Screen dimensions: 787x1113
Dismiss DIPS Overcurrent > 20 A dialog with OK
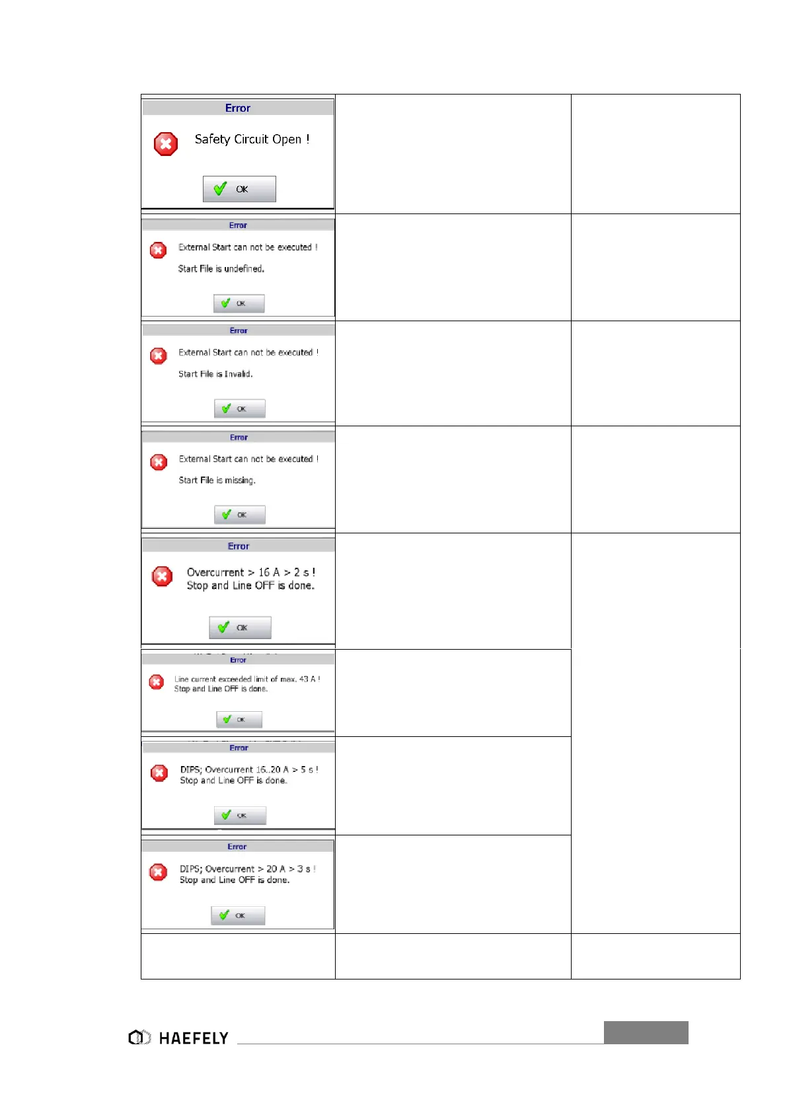[238, 915]
